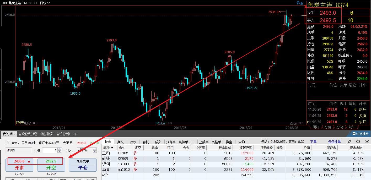
Task: Select the 预警核实 board tab
Action: (x=47, y=134)
